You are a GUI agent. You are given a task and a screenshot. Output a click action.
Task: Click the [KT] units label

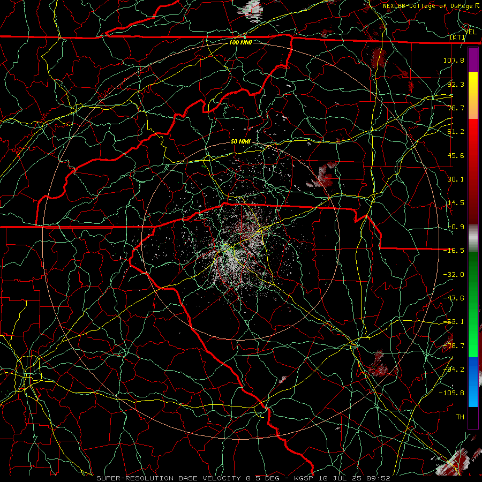click(457, 37)
